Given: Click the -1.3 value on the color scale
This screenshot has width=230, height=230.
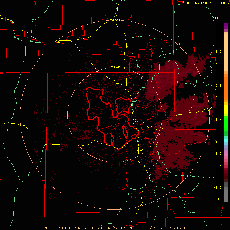Looking at the screenshot, I should 217,188.
